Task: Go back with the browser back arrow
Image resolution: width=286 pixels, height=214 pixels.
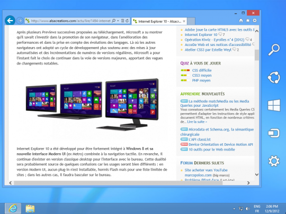Action: pos(10,21)
